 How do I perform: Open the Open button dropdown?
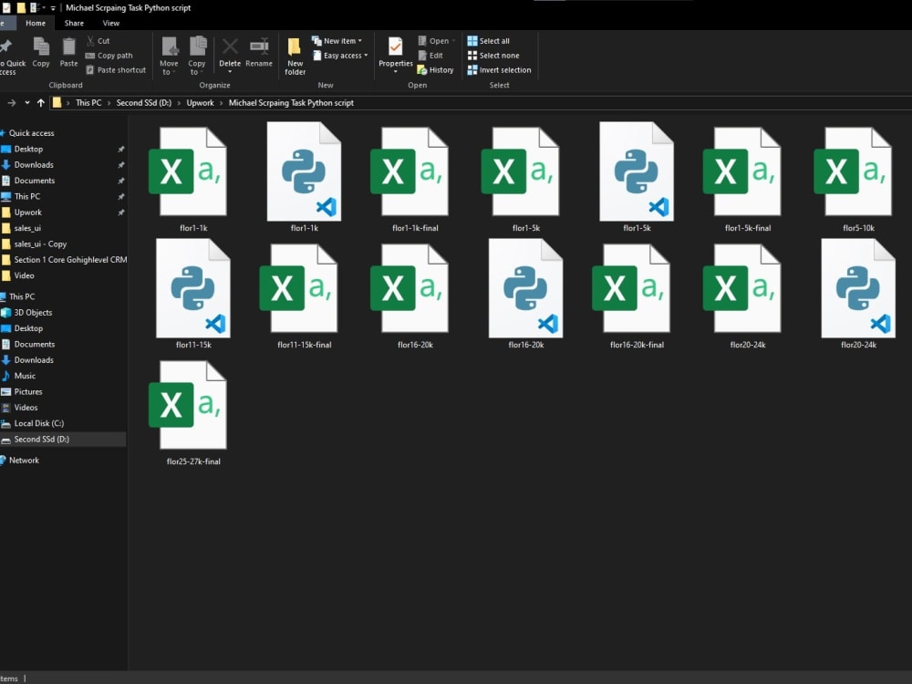(453, 41)
